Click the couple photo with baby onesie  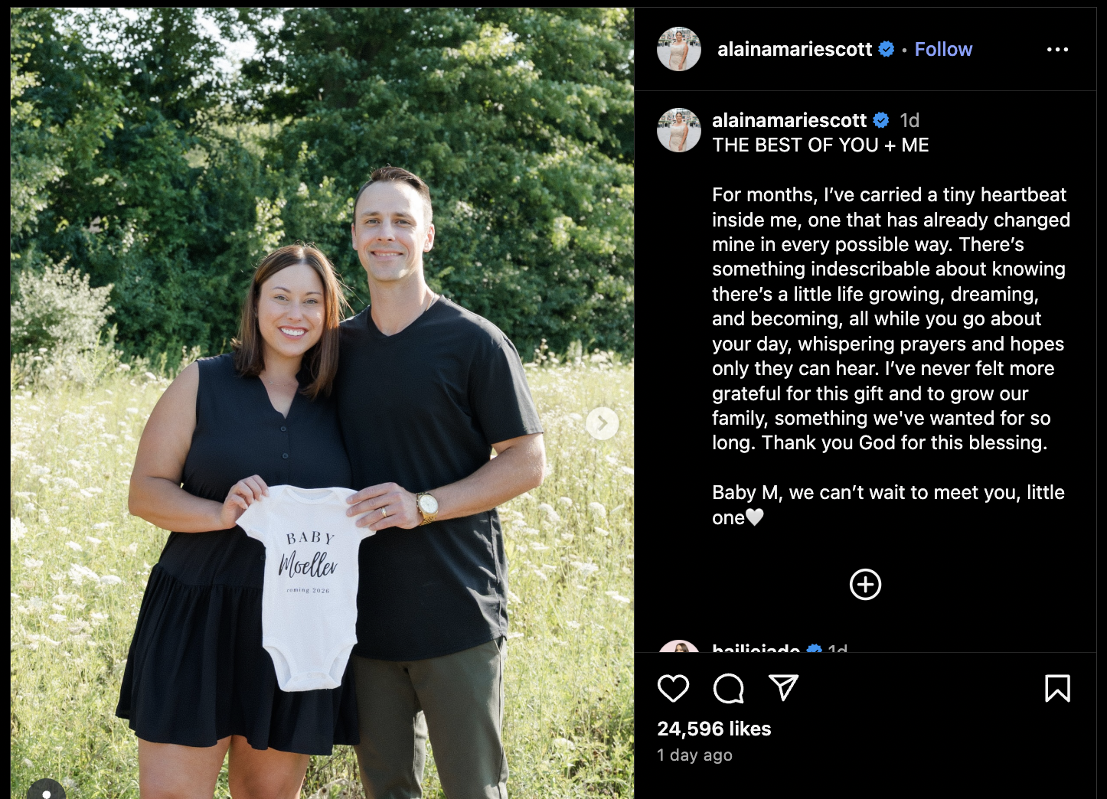tap(322, 403)
